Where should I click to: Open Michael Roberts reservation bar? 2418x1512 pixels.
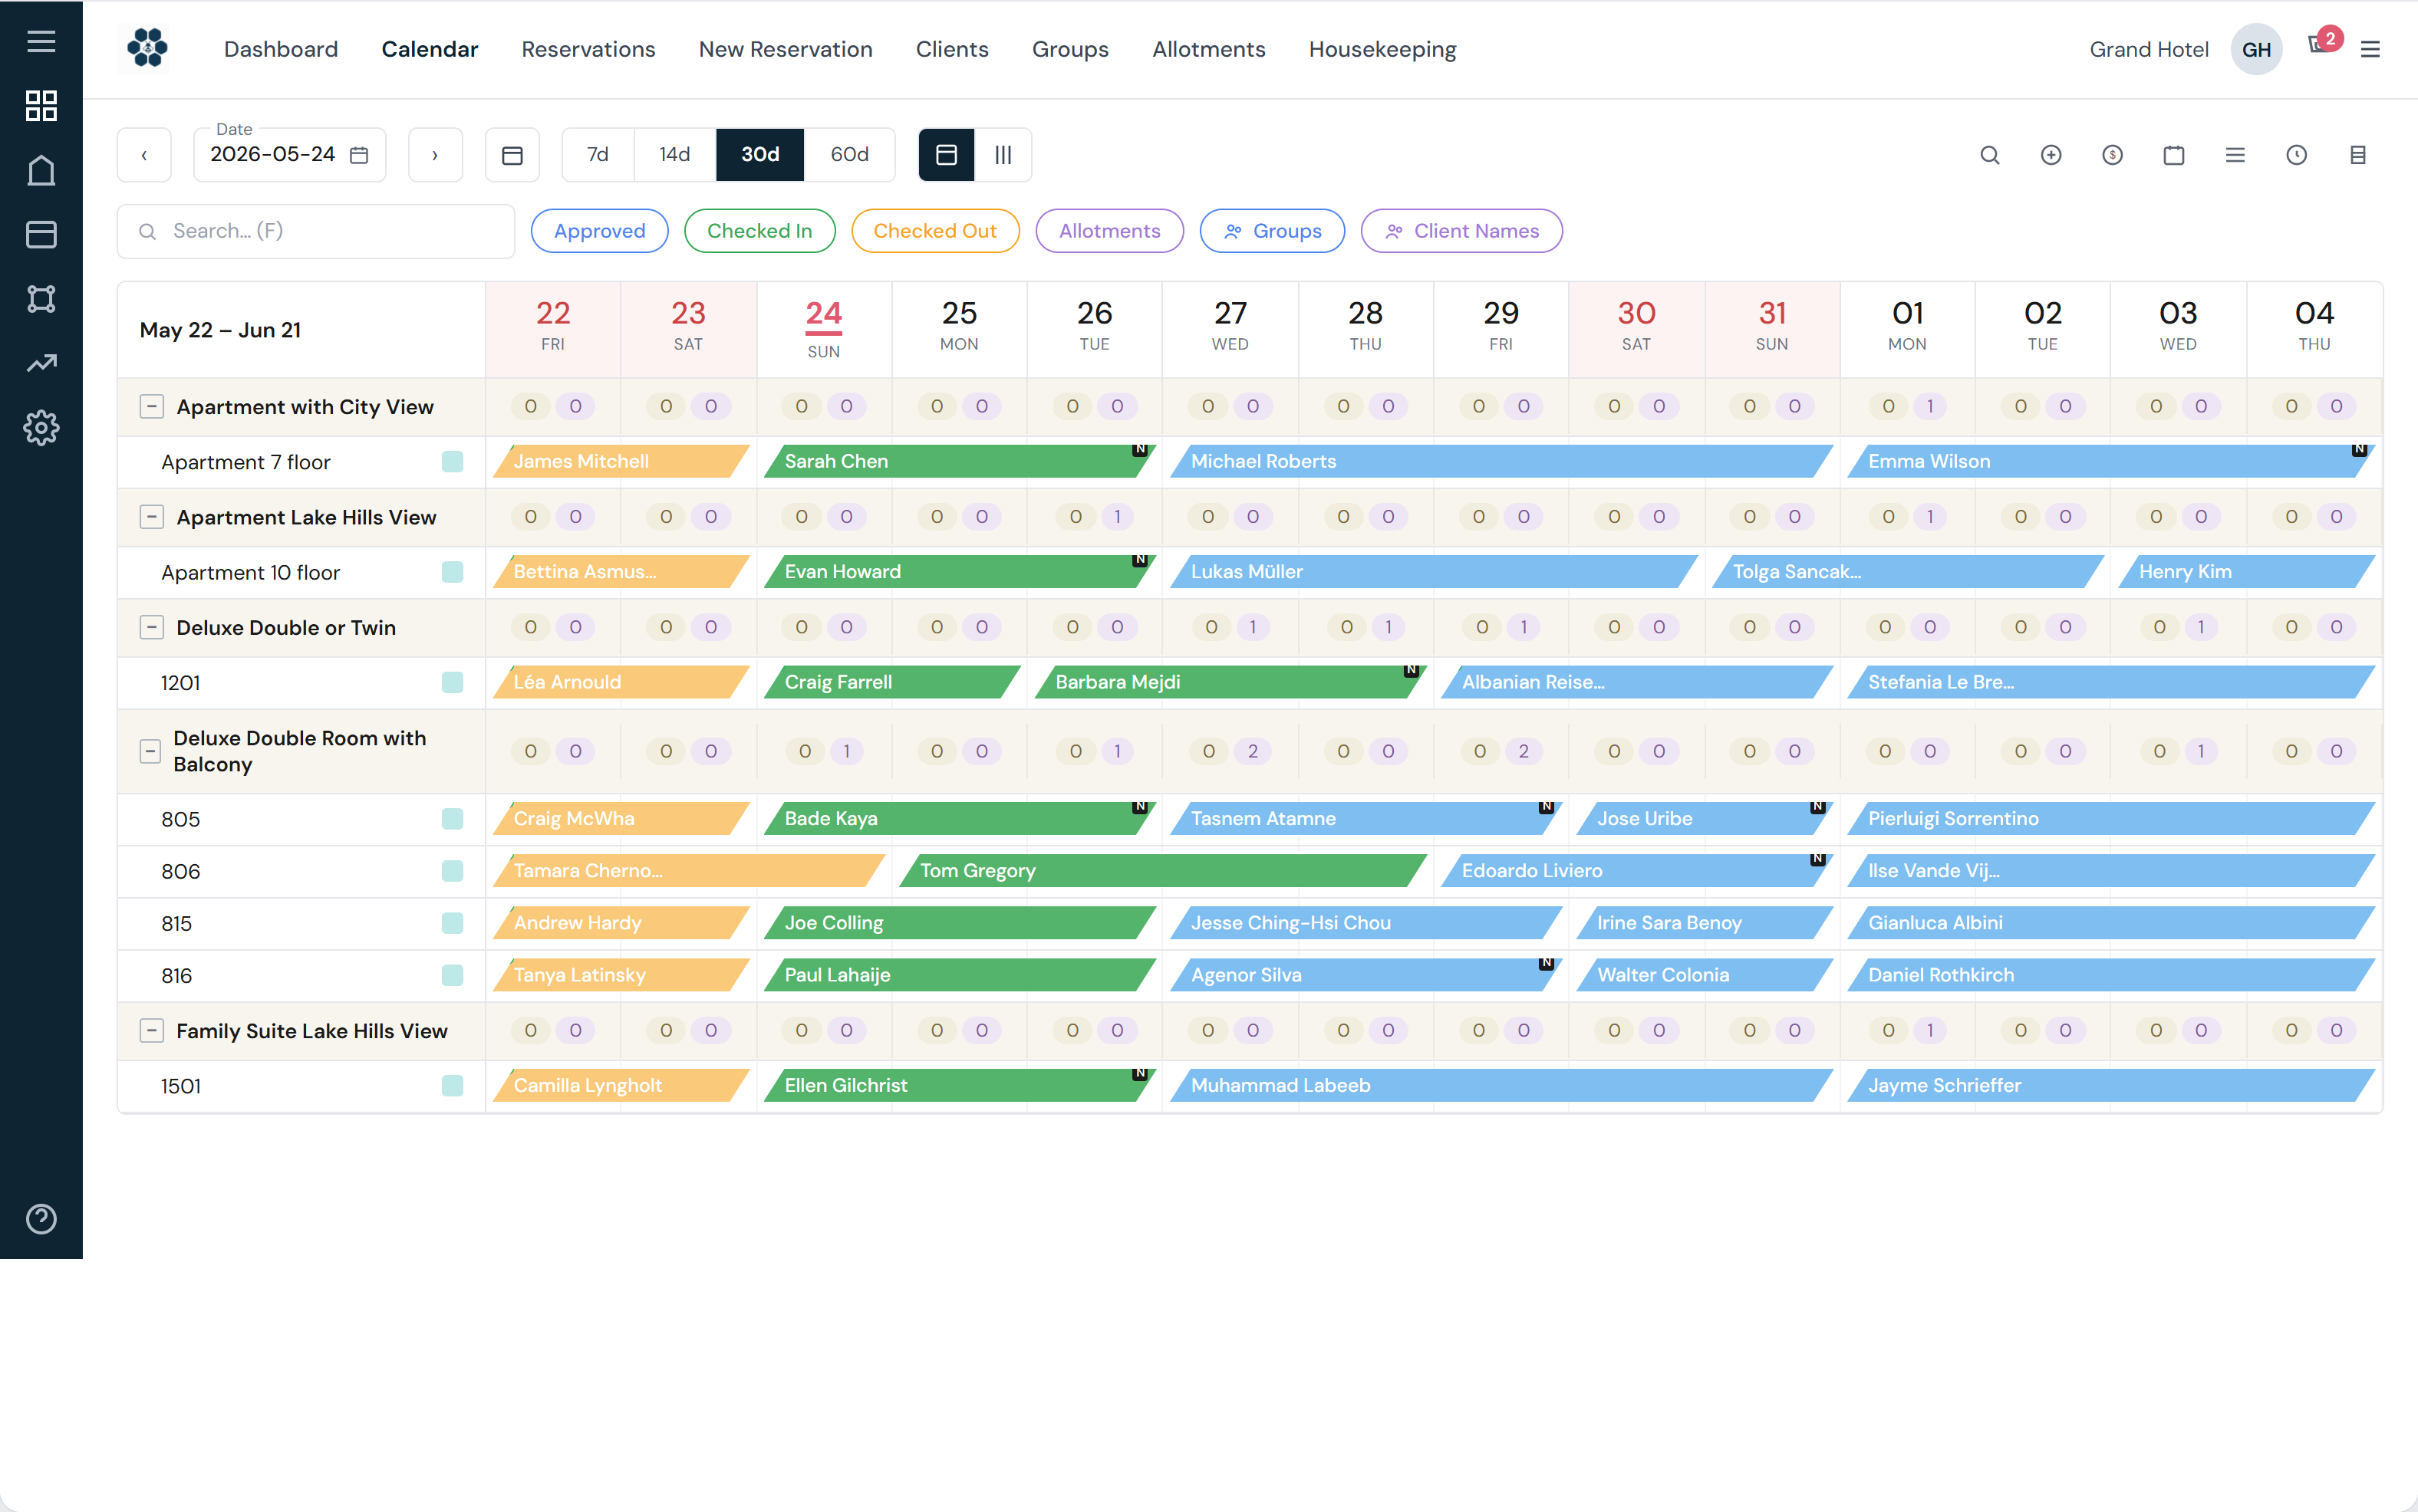1501,461
